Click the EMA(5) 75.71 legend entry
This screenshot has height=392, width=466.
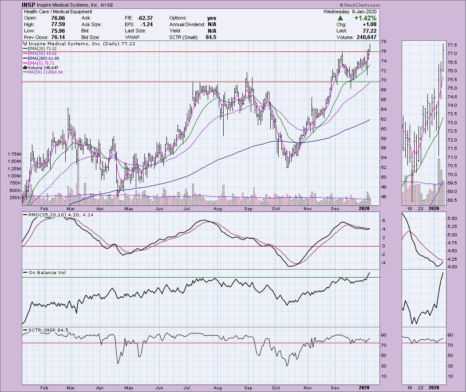click(39, 63)
